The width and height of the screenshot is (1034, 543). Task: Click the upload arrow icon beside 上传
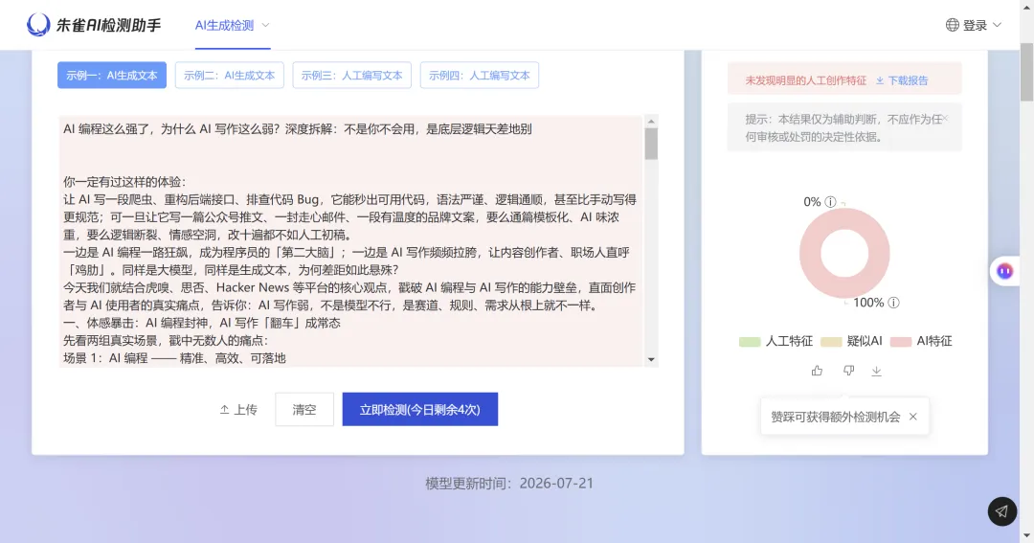[x=224, y=410]
